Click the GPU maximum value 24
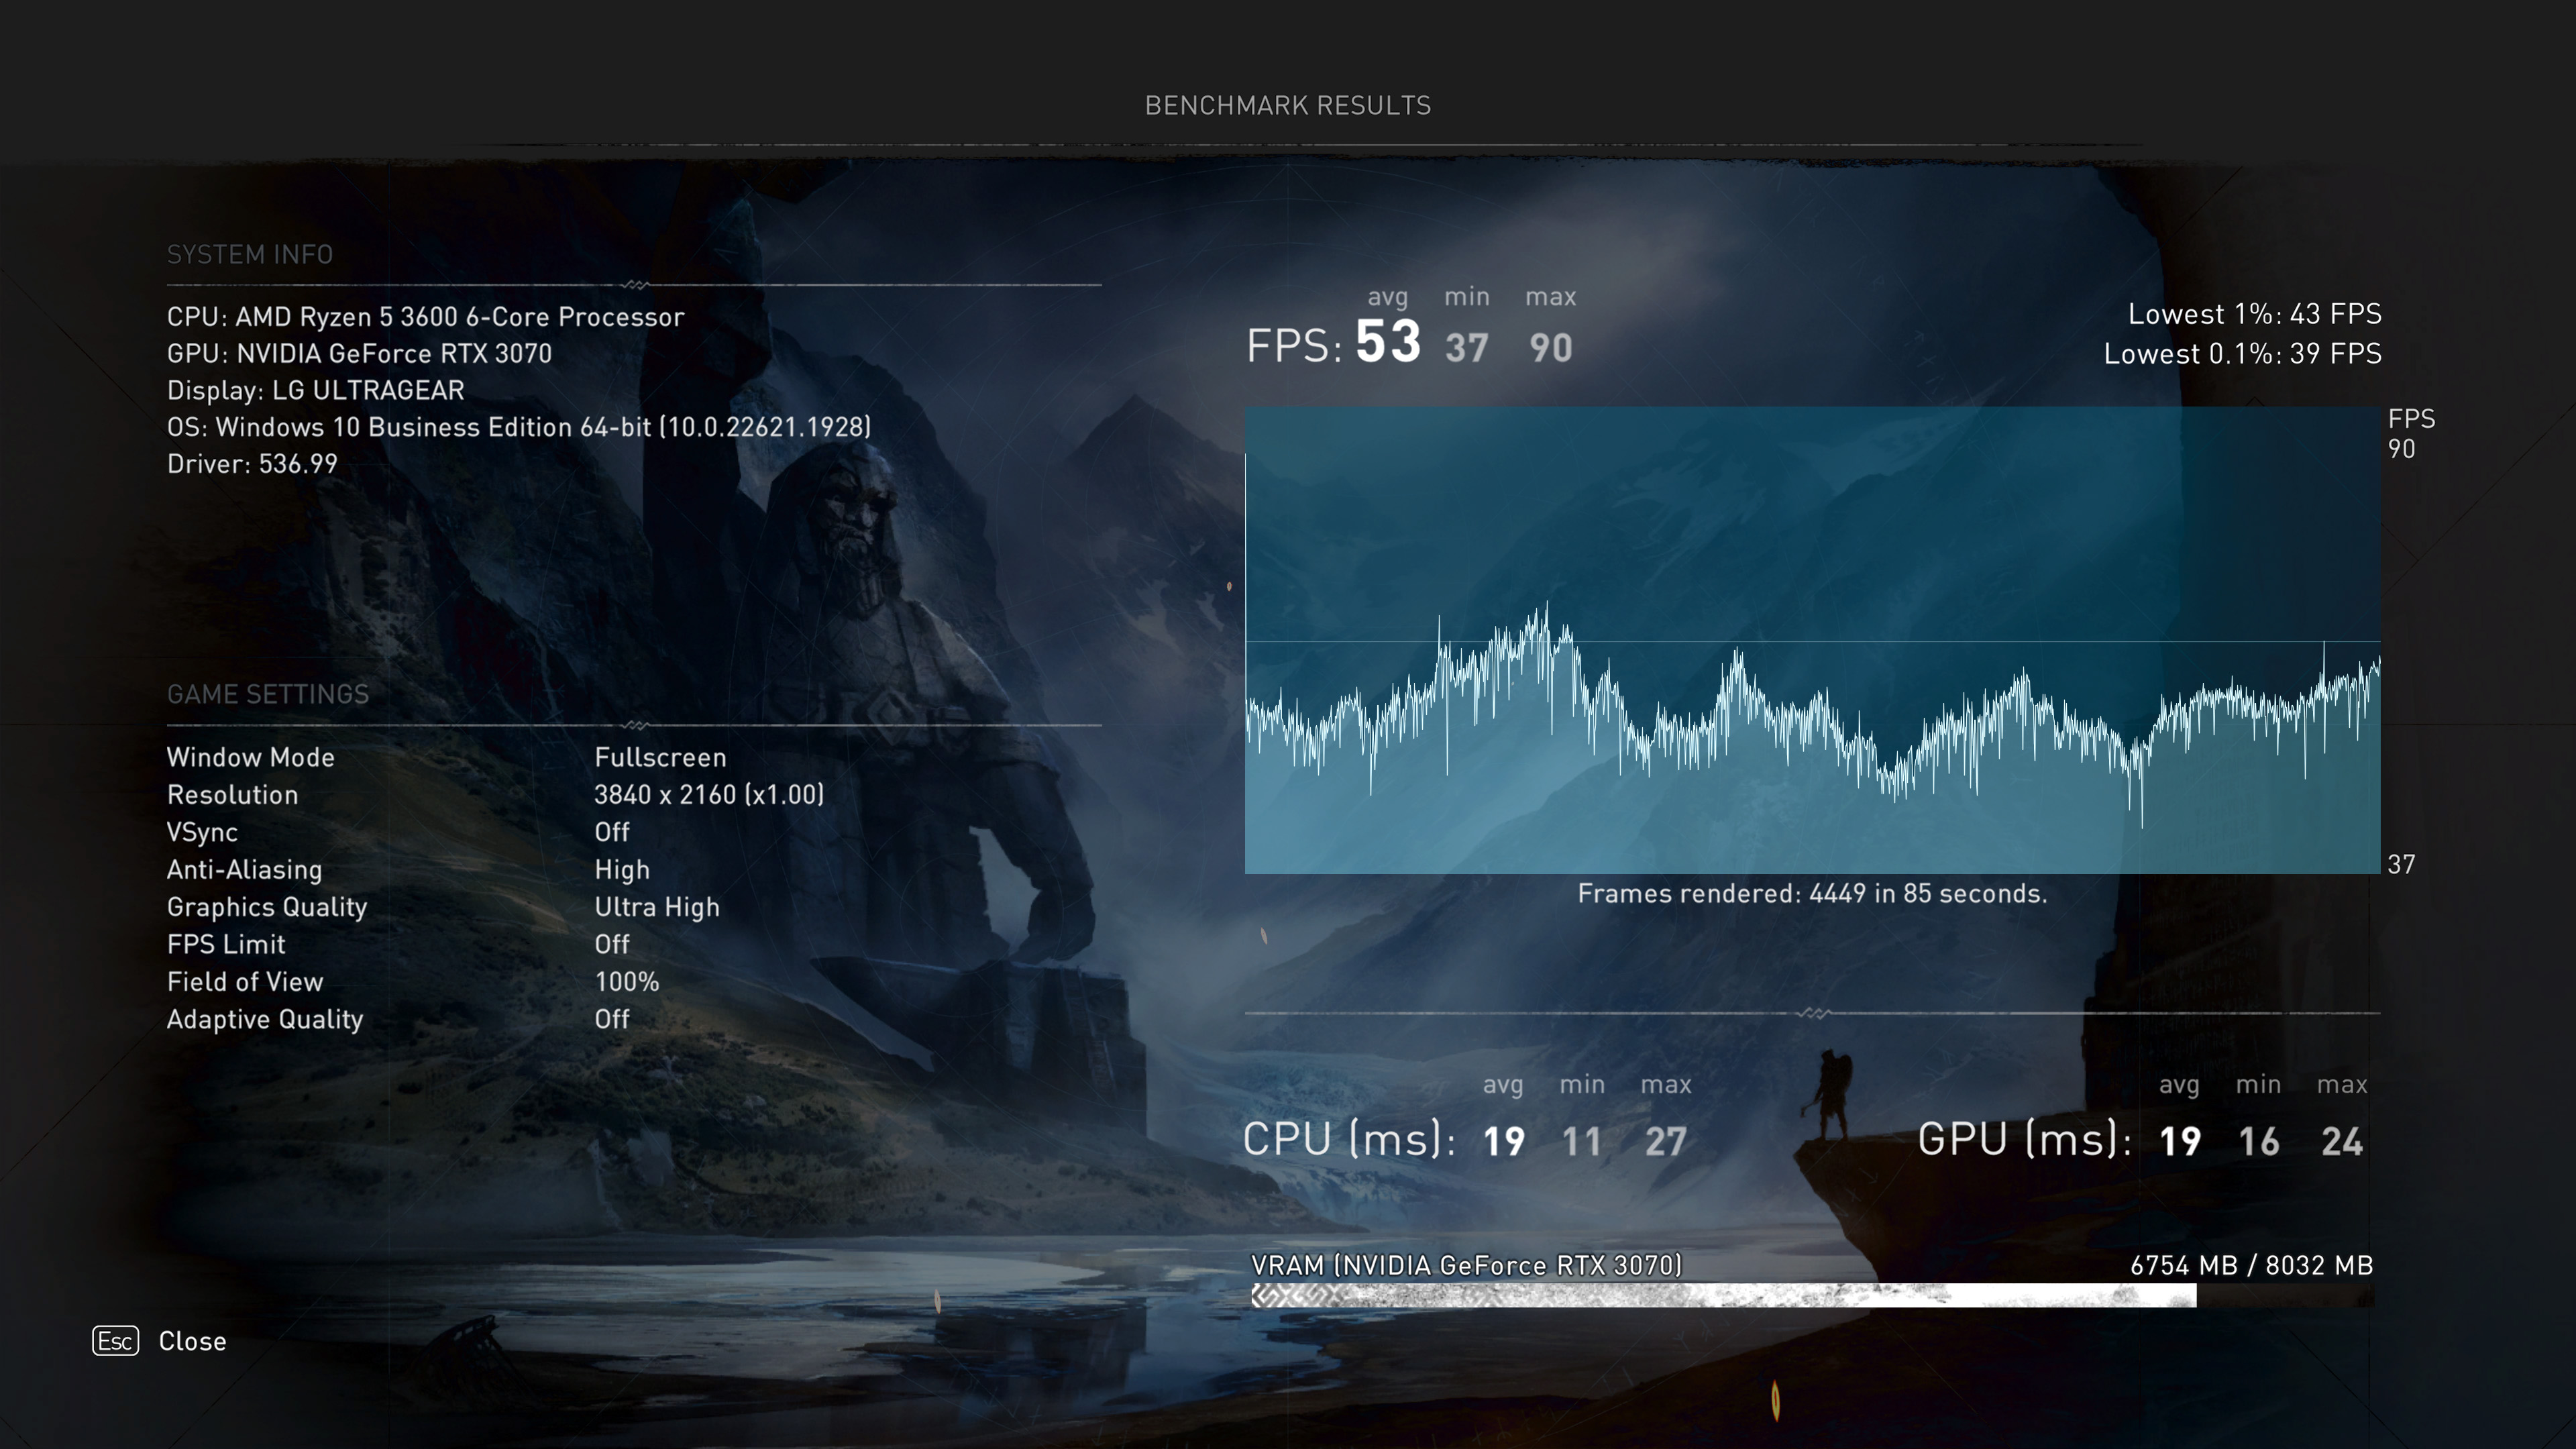Image resolution: width=2576 pixels, height=1449 pixels. (x=2342, y=1142)
